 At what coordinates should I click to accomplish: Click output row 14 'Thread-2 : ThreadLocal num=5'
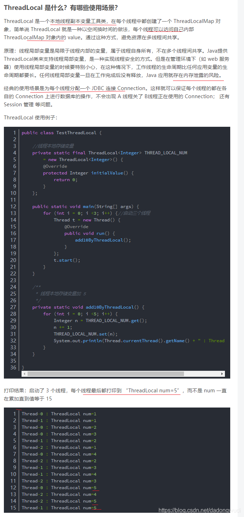click(59, 501)
